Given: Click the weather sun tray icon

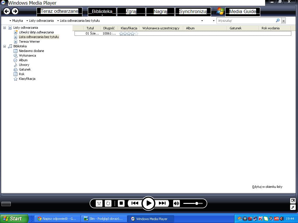Looking at the screenshot, I should 240,219.
